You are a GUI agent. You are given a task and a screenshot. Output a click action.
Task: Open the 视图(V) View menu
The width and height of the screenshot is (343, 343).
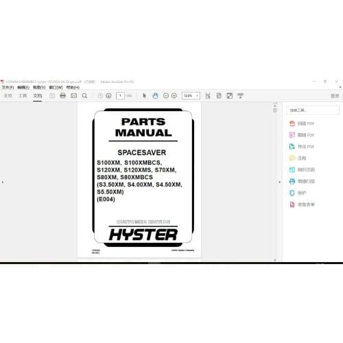tap(39, 87)
